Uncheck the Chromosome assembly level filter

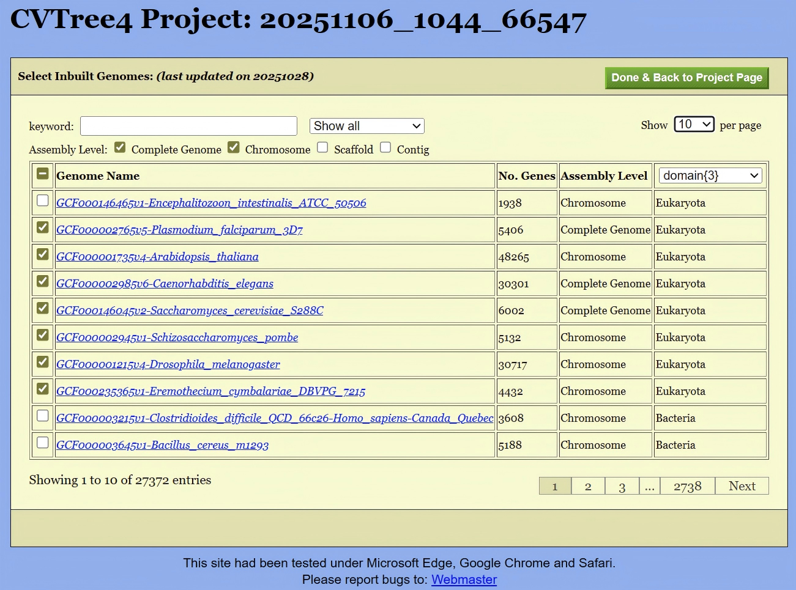tap(234, 147)
